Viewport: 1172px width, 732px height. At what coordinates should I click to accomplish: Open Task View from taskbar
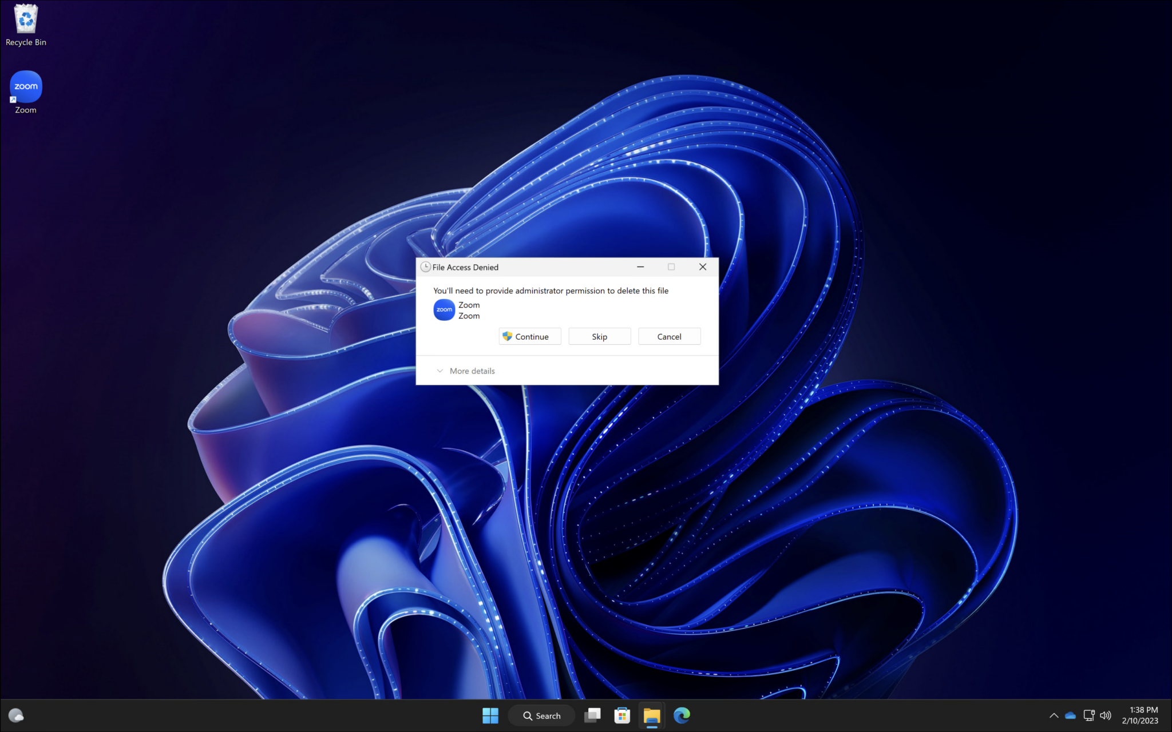coord(592,715)
